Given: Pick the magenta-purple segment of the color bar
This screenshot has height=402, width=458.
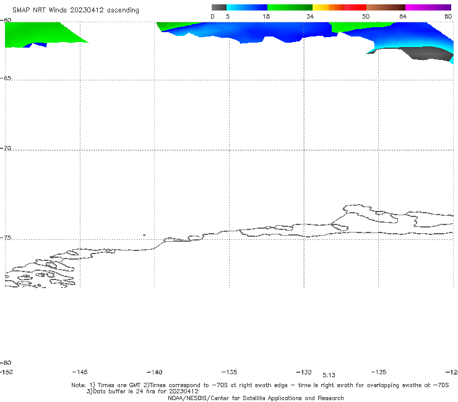Looking at the screenshot, I should point(428,7).
